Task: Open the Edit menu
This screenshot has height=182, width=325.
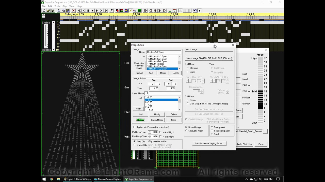Action: pos(50,6)
